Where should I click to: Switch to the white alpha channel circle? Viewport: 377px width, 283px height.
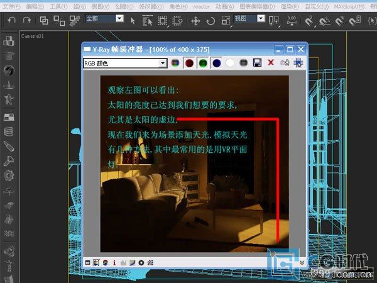click(230, 63)
